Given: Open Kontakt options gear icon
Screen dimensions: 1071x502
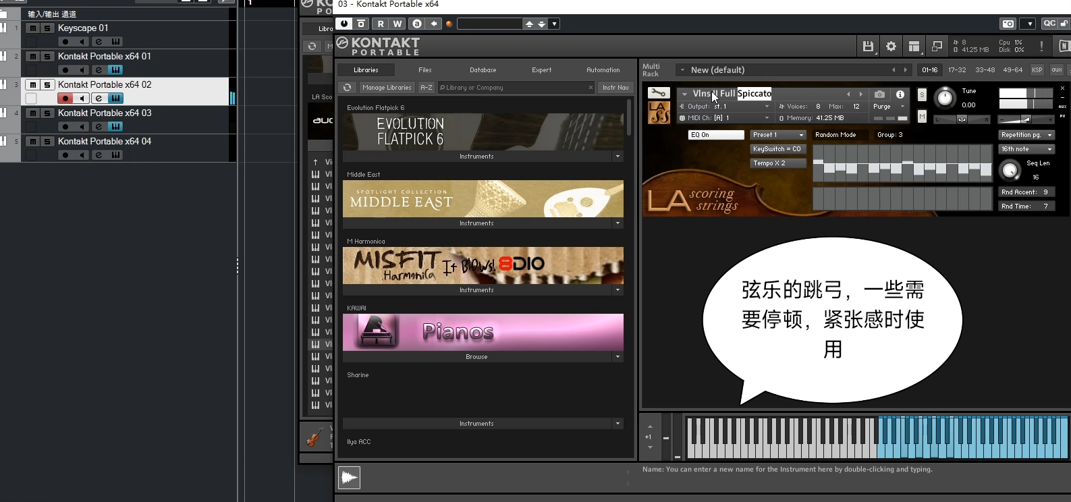Looking at the screenshot, I should [891, 46].
